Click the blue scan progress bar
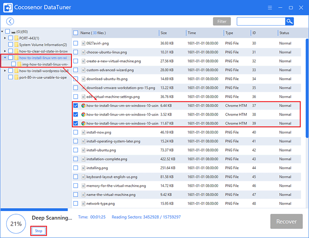Viewport: 309px width, 238px height. (34, 210)
